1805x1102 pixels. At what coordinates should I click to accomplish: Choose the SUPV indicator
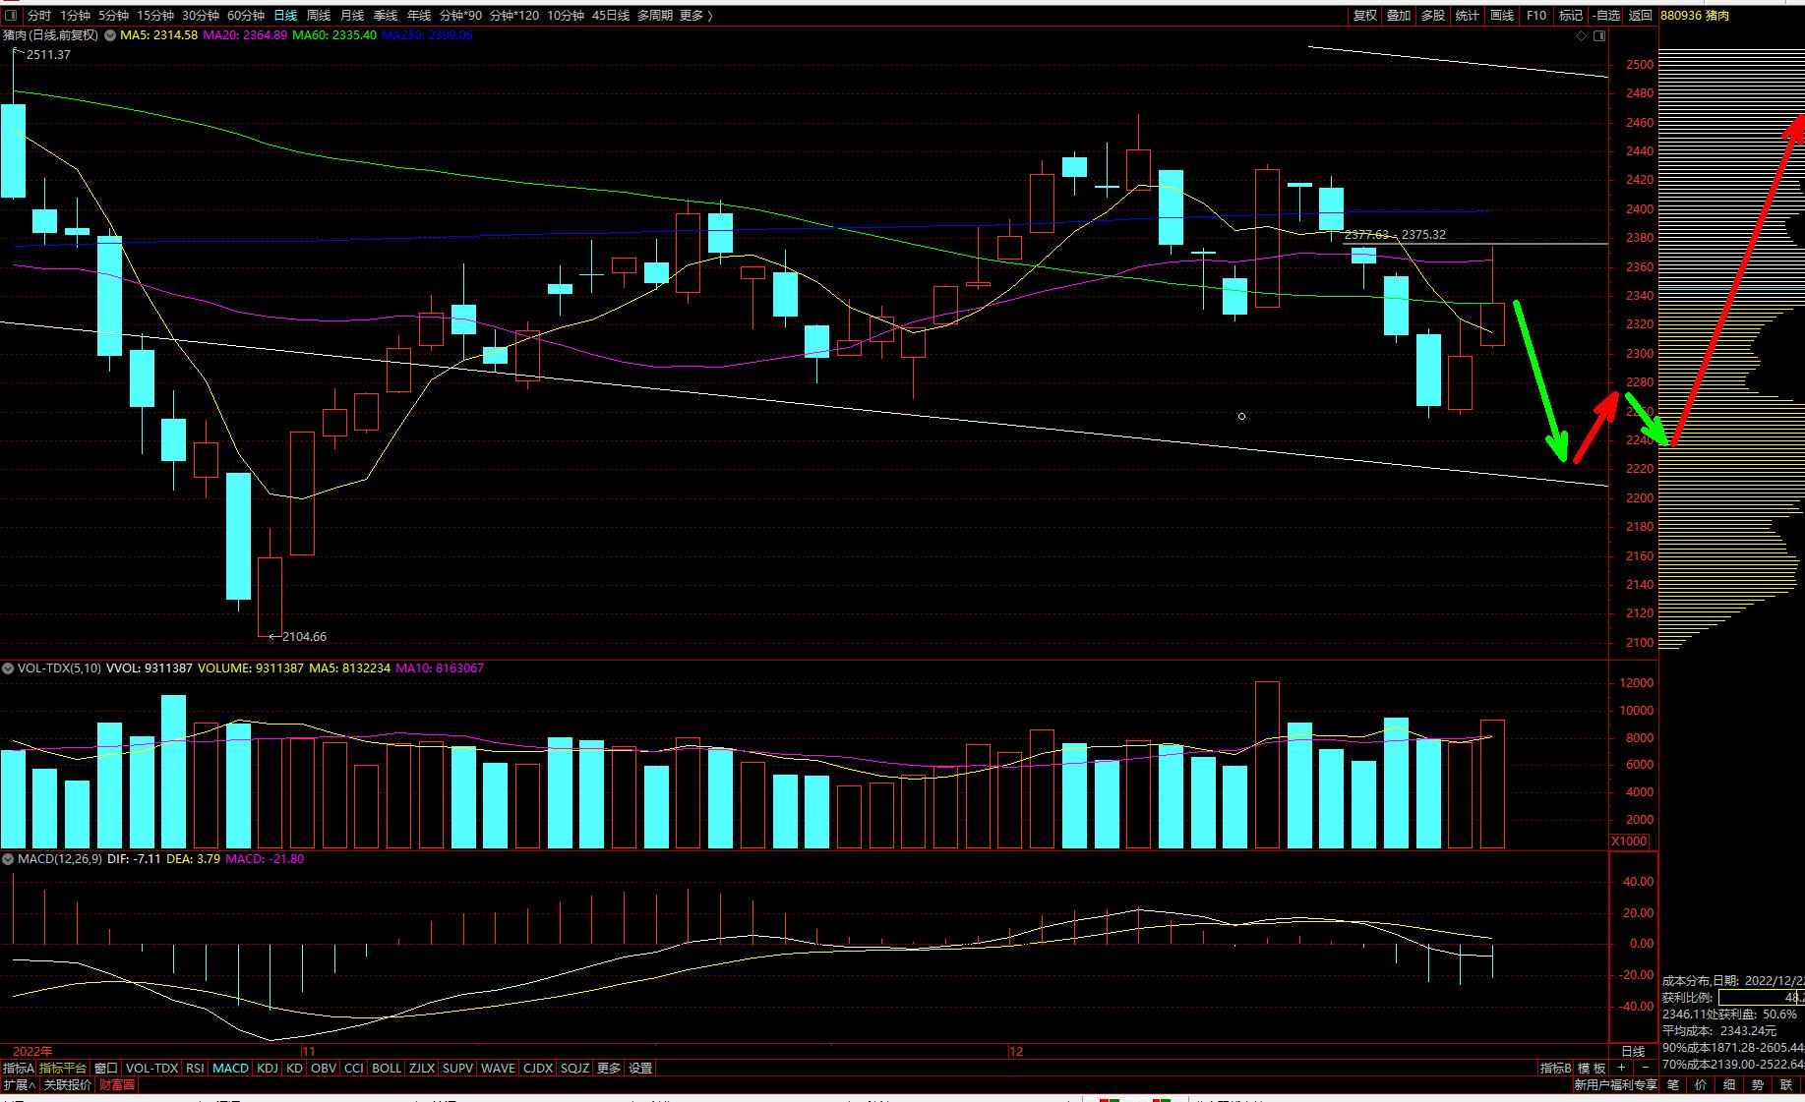458,1068
